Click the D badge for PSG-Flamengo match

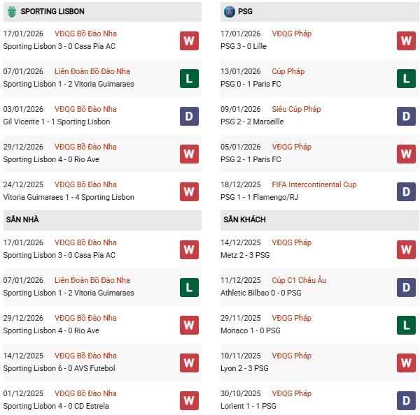(x=407, y=191)
